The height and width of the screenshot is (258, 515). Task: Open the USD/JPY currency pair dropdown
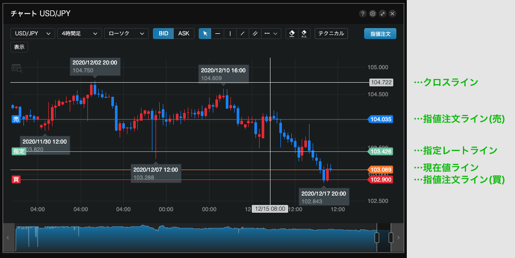pos(33,33)
